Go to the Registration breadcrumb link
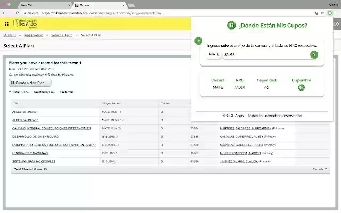341x213 pixels. click(x=34, y=35)
